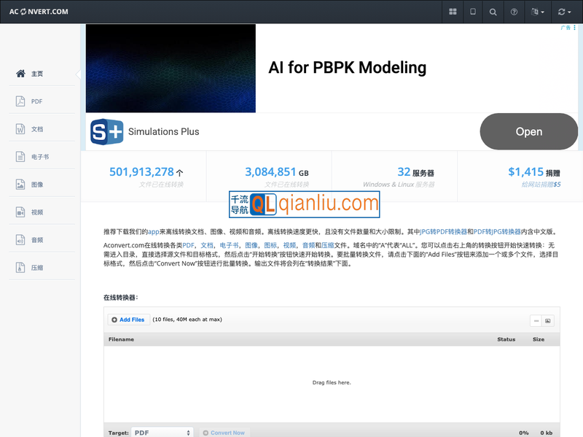The height and width of the screenshot is (437, 583).
Task: Open the Target format PDF dropdown
Action: click(162, 433)
